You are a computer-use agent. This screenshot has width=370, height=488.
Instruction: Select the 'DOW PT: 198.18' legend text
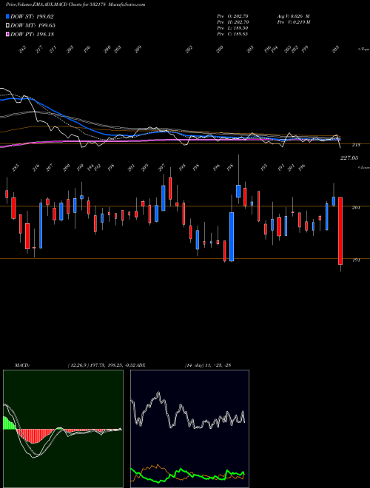click(32, 34)
